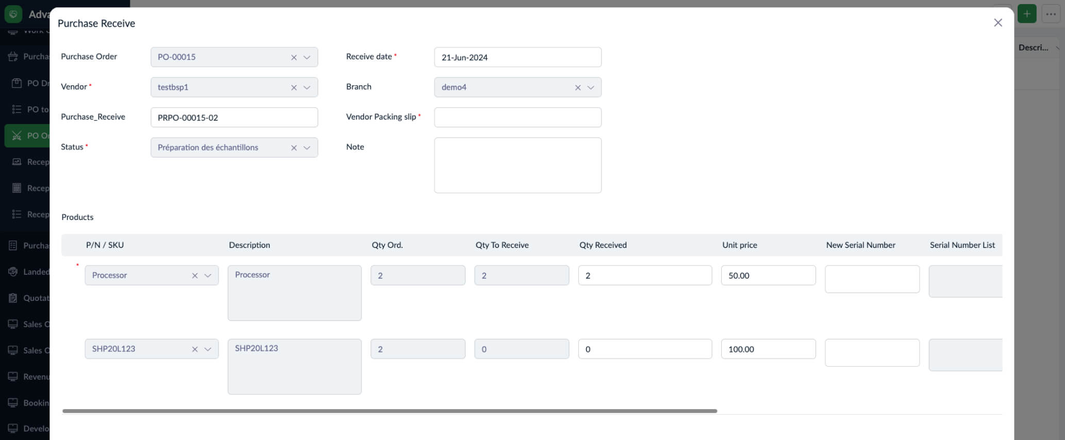Remove SHP20L123 from the P/N SKU field

click(x=195, y=349)
